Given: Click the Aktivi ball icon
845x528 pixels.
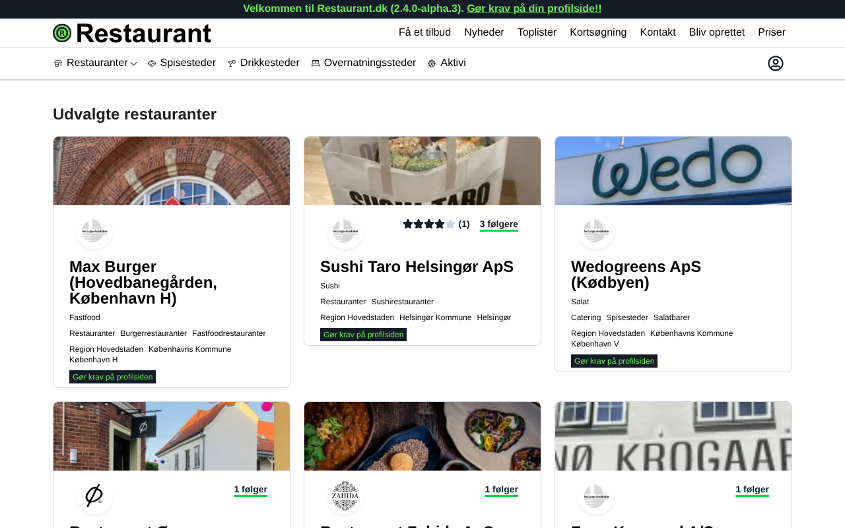Looking at the screenshot, I should (x=432, y=63).
